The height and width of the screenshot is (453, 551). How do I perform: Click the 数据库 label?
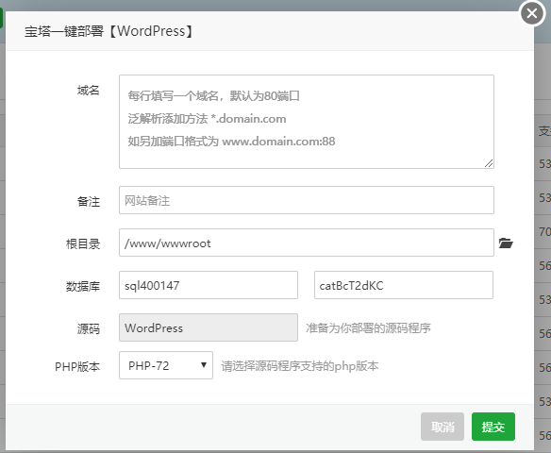pyautogui.click(x=83, y=286)
